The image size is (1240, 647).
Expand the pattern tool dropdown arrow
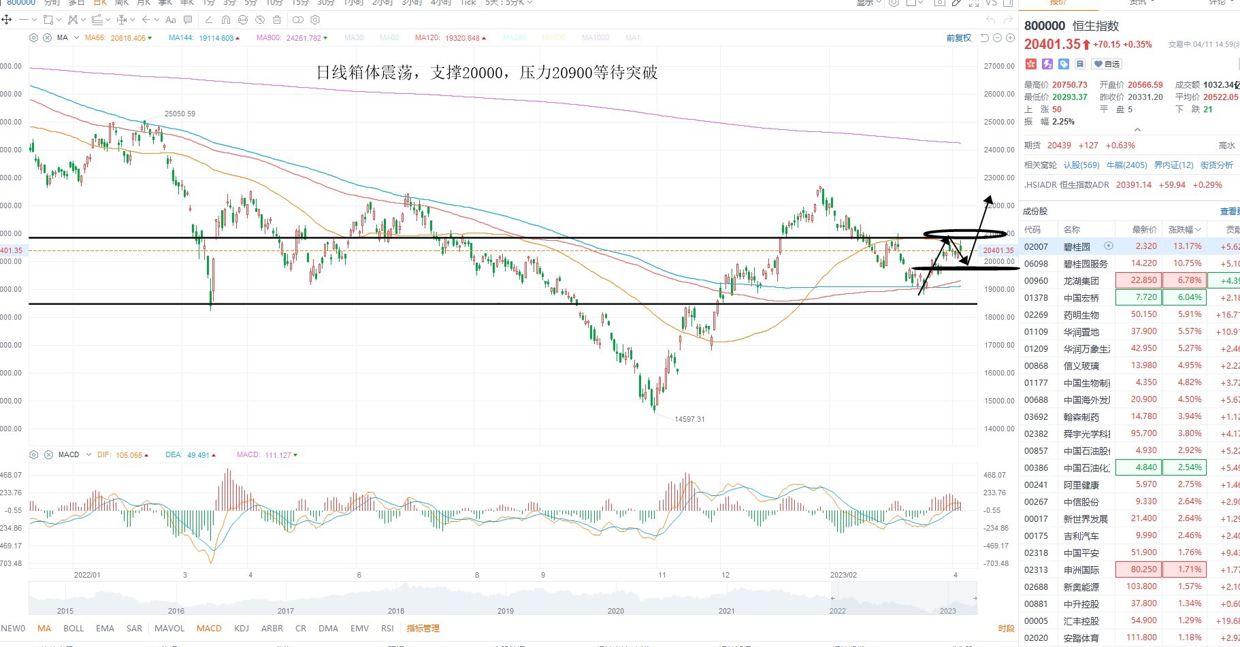click(84, 20)
